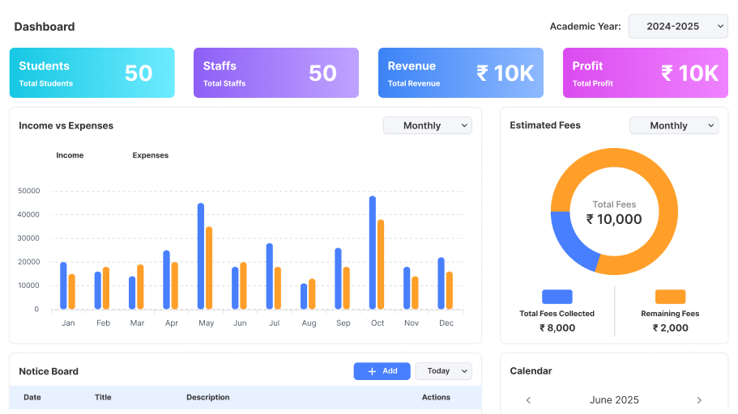Select the Profit summary card
Viewport: 738px width, 414px height.
[x=645, y=73]
